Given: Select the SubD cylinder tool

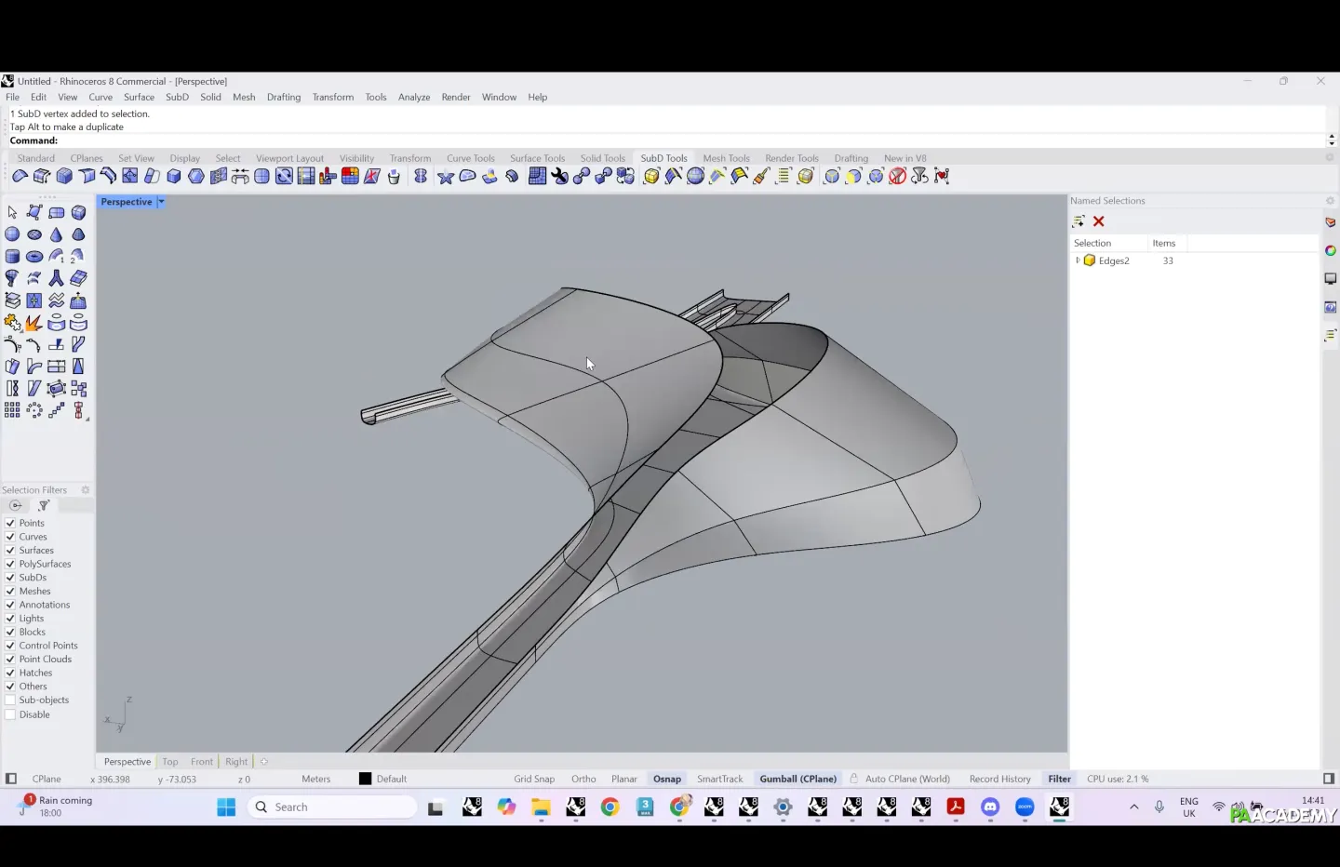Looking at the screenshot, I should 12,257.
